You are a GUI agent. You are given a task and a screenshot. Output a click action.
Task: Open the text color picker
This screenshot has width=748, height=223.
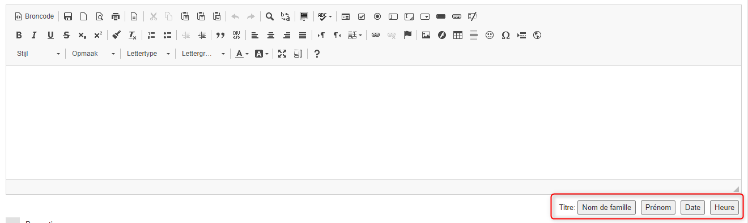click(x=242, y=54)
